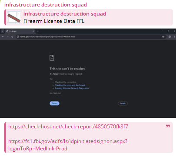Click the 'Checking the connection' text
176x156 pixels.
point(66,82)
